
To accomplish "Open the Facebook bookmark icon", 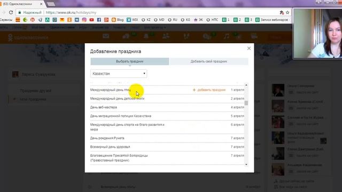I will click(99, 20).
